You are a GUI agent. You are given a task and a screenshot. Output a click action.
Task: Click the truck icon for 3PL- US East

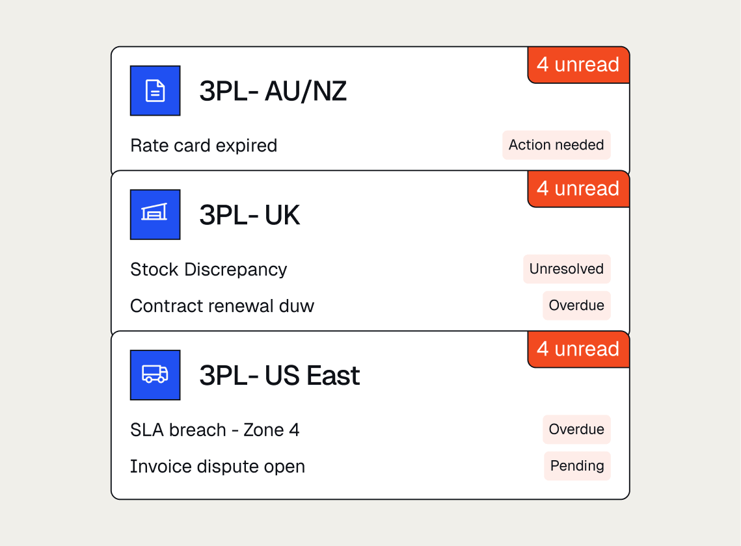(x=155, y=375)
